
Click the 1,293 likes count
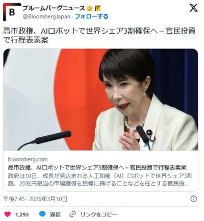tap(22, 214)
